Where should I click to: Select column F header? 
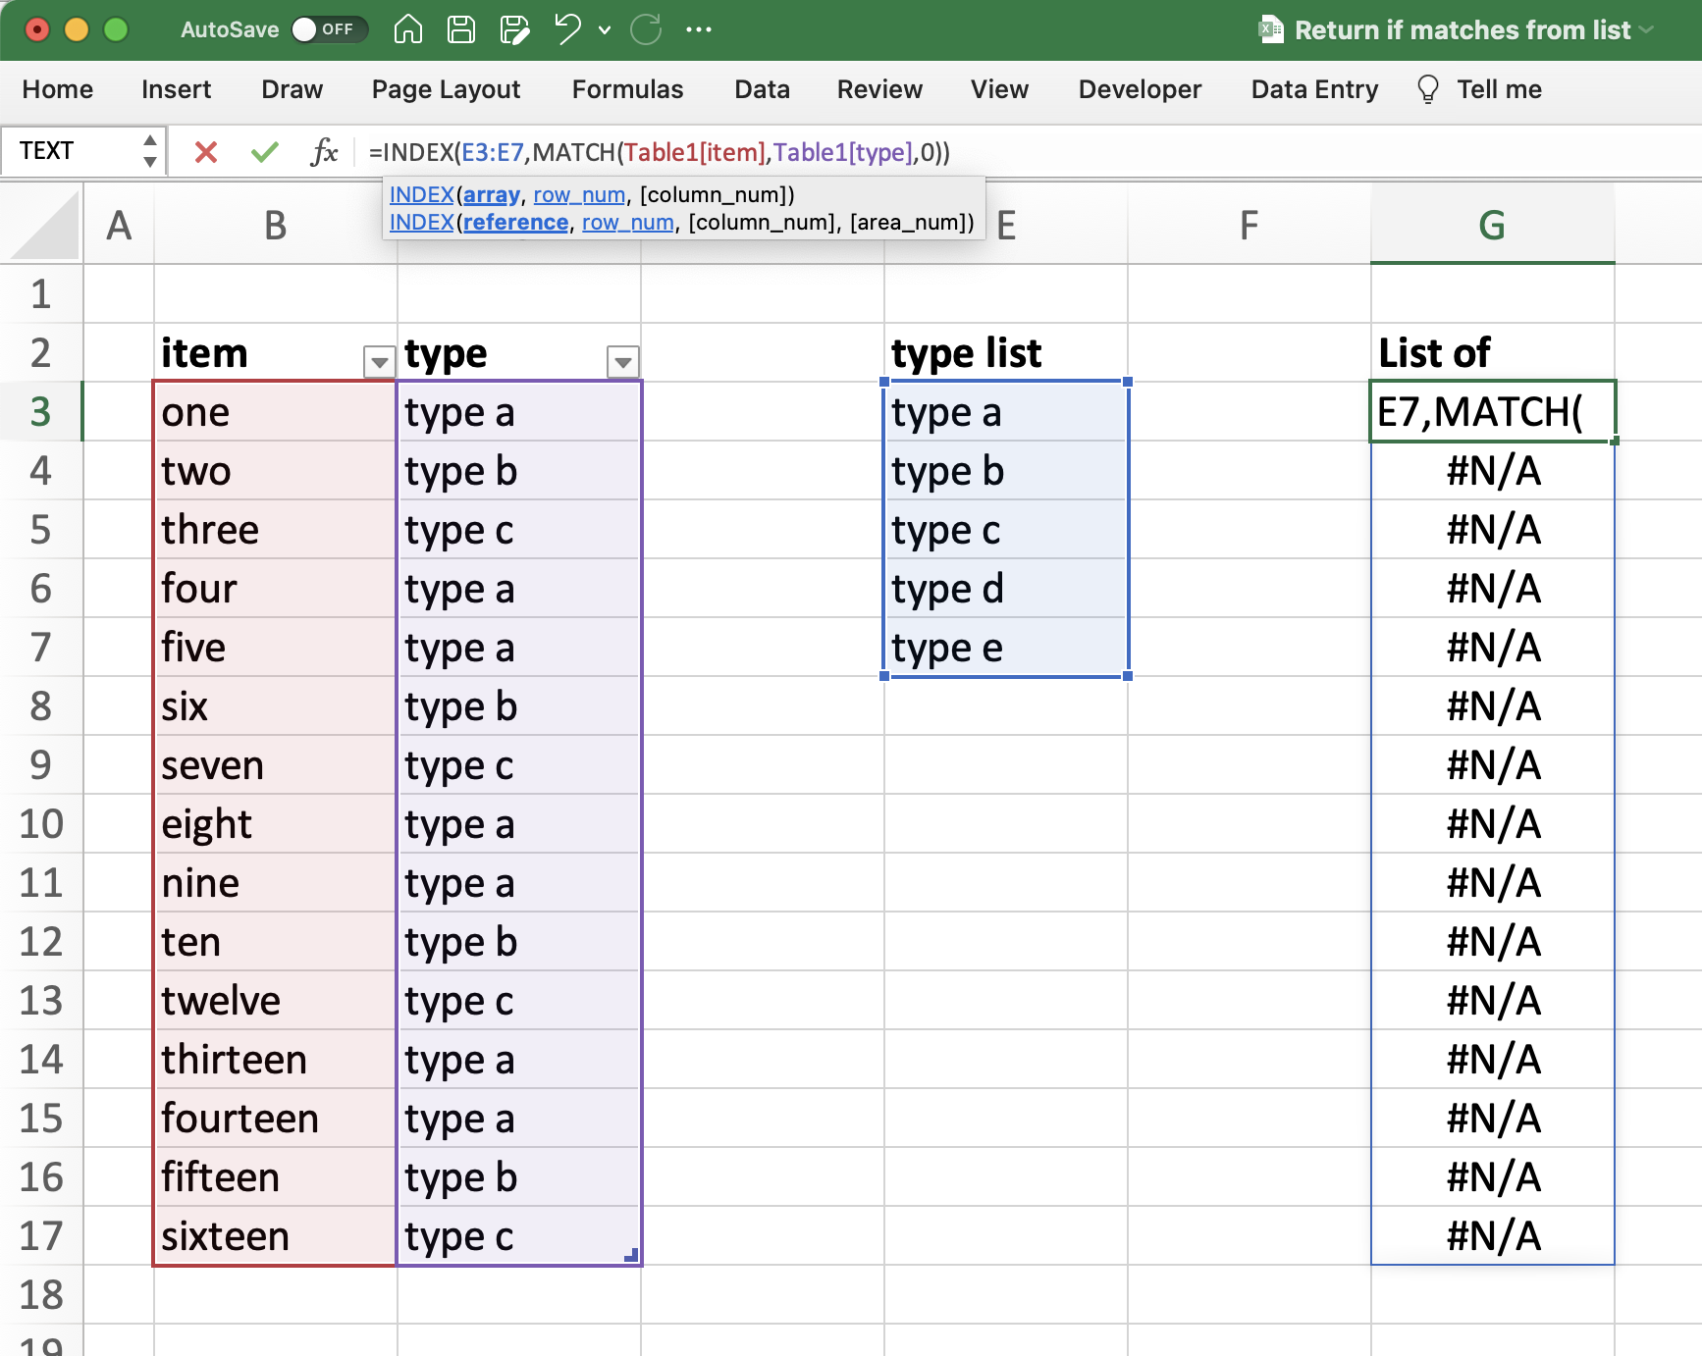point(1249,225)
